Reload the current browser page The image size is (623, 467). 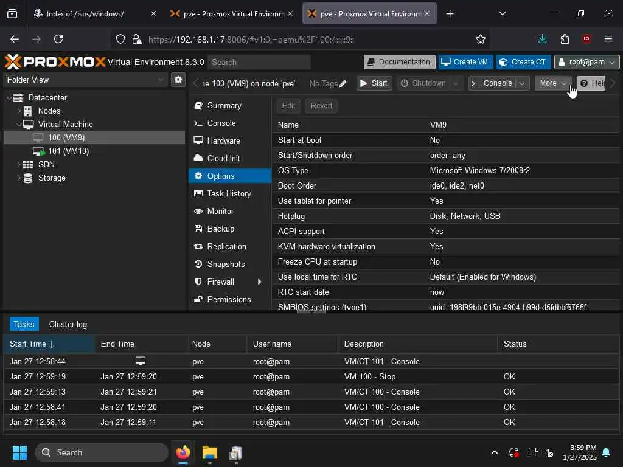(58, 39)
